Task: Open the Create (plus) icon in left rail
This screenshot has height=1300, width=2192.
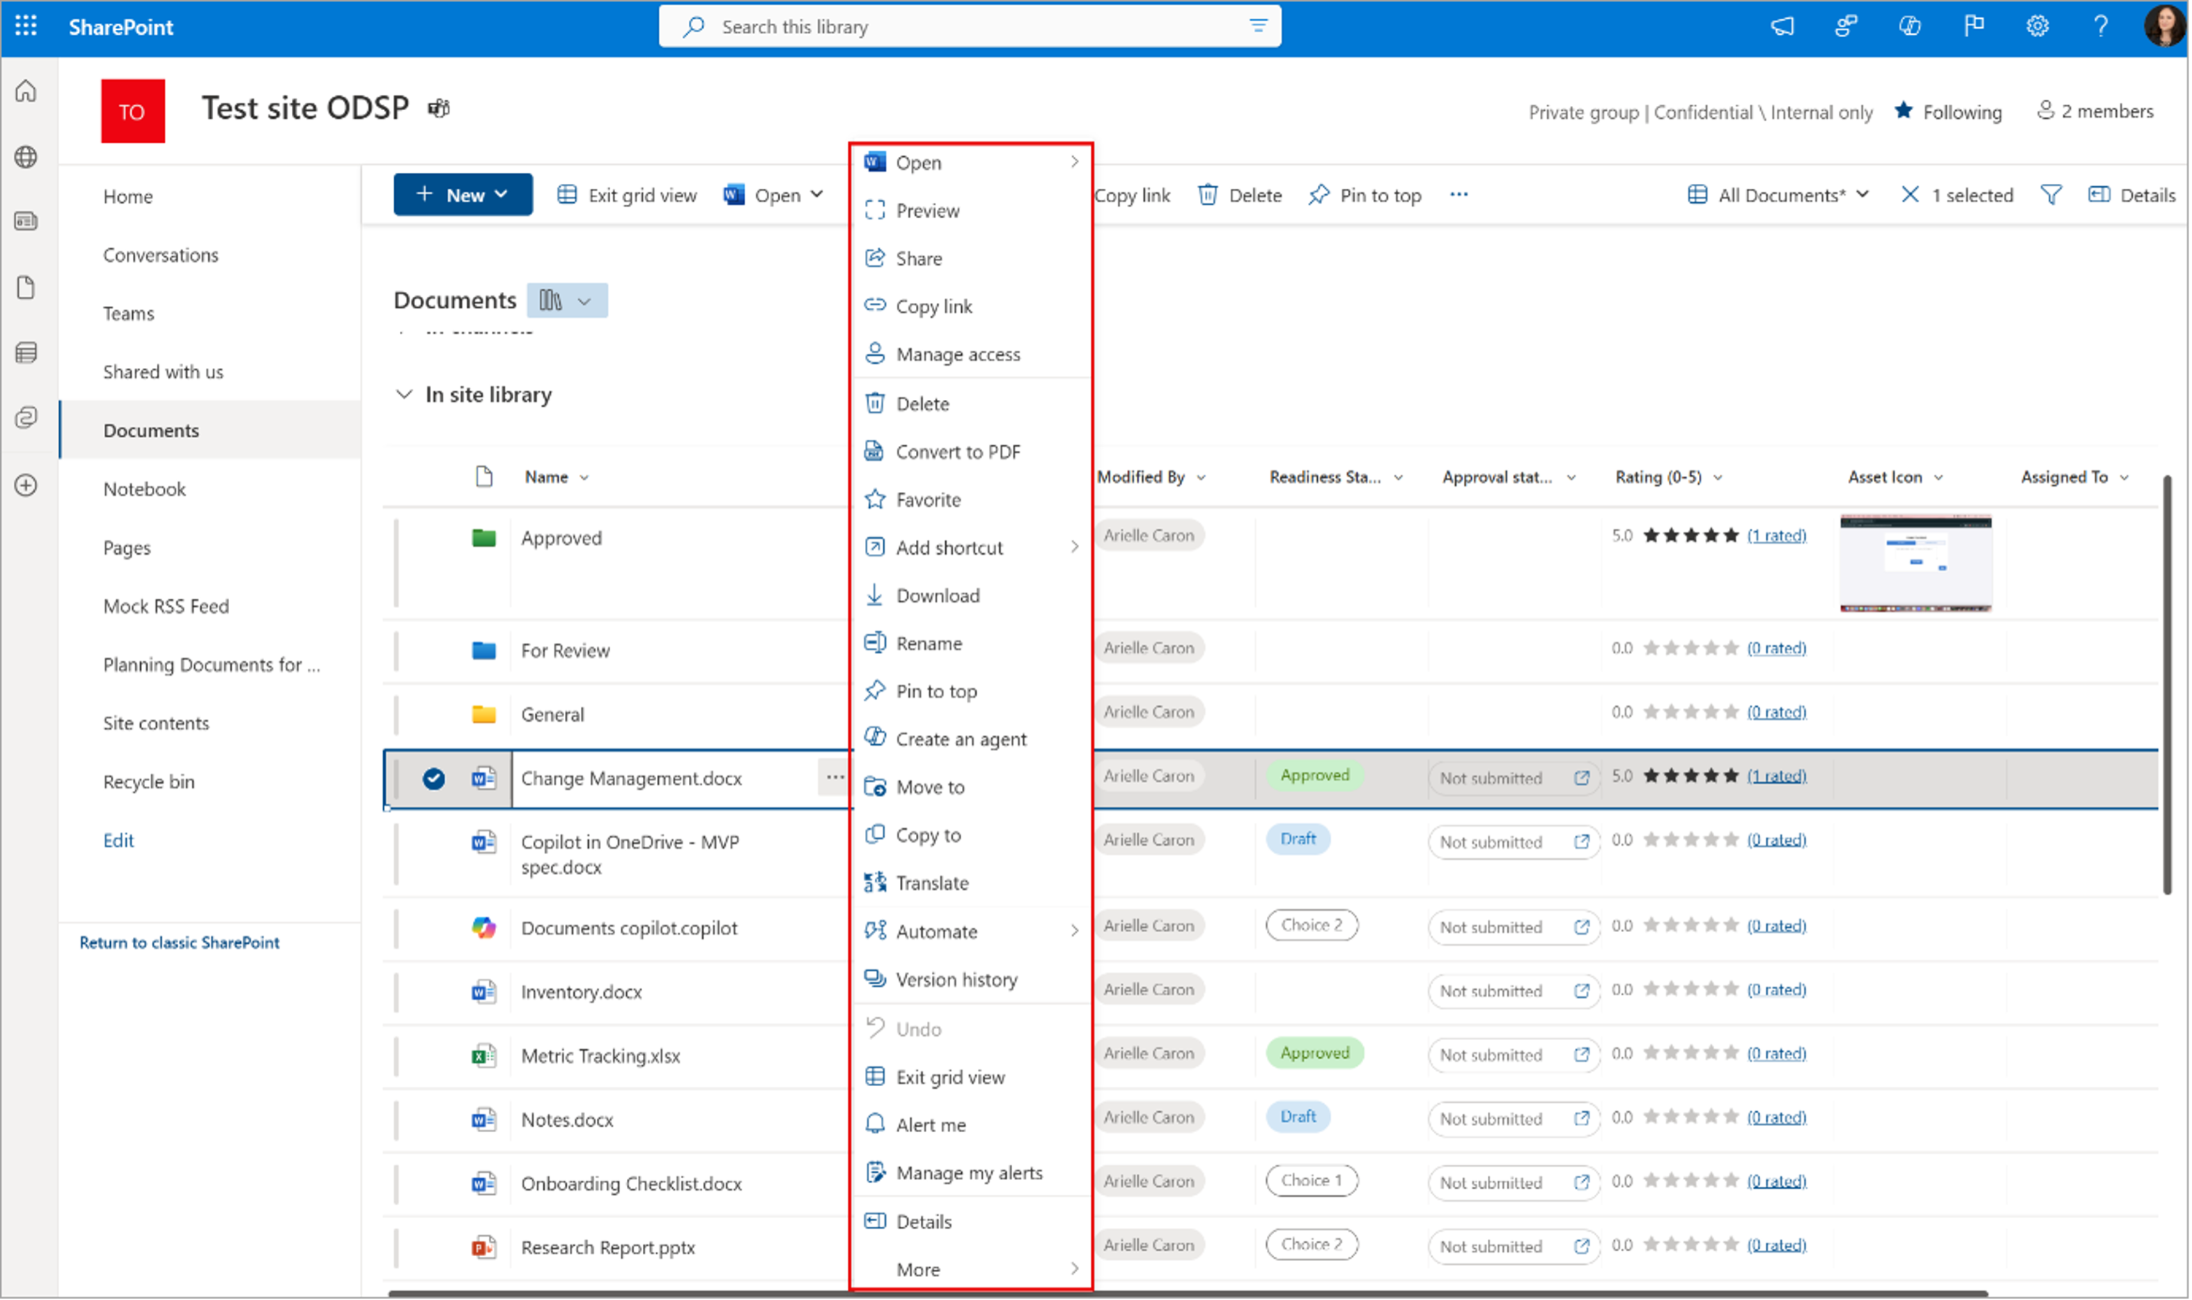Action: (x=26, y=484)
